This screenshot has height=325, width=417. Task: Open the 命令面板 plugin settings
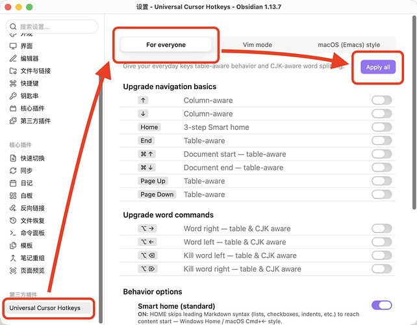[x=32, y=233]
